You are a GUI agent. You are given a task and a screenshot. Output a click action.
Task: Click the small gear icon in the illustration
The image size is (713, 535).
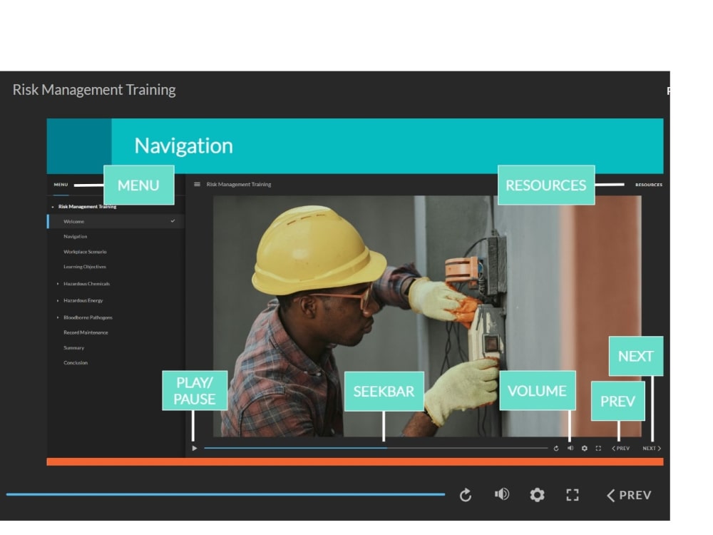tap(585, 448)
